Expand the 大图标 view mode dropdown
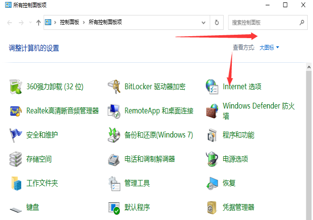Viewport: 313px width, 220px height. 270,47
